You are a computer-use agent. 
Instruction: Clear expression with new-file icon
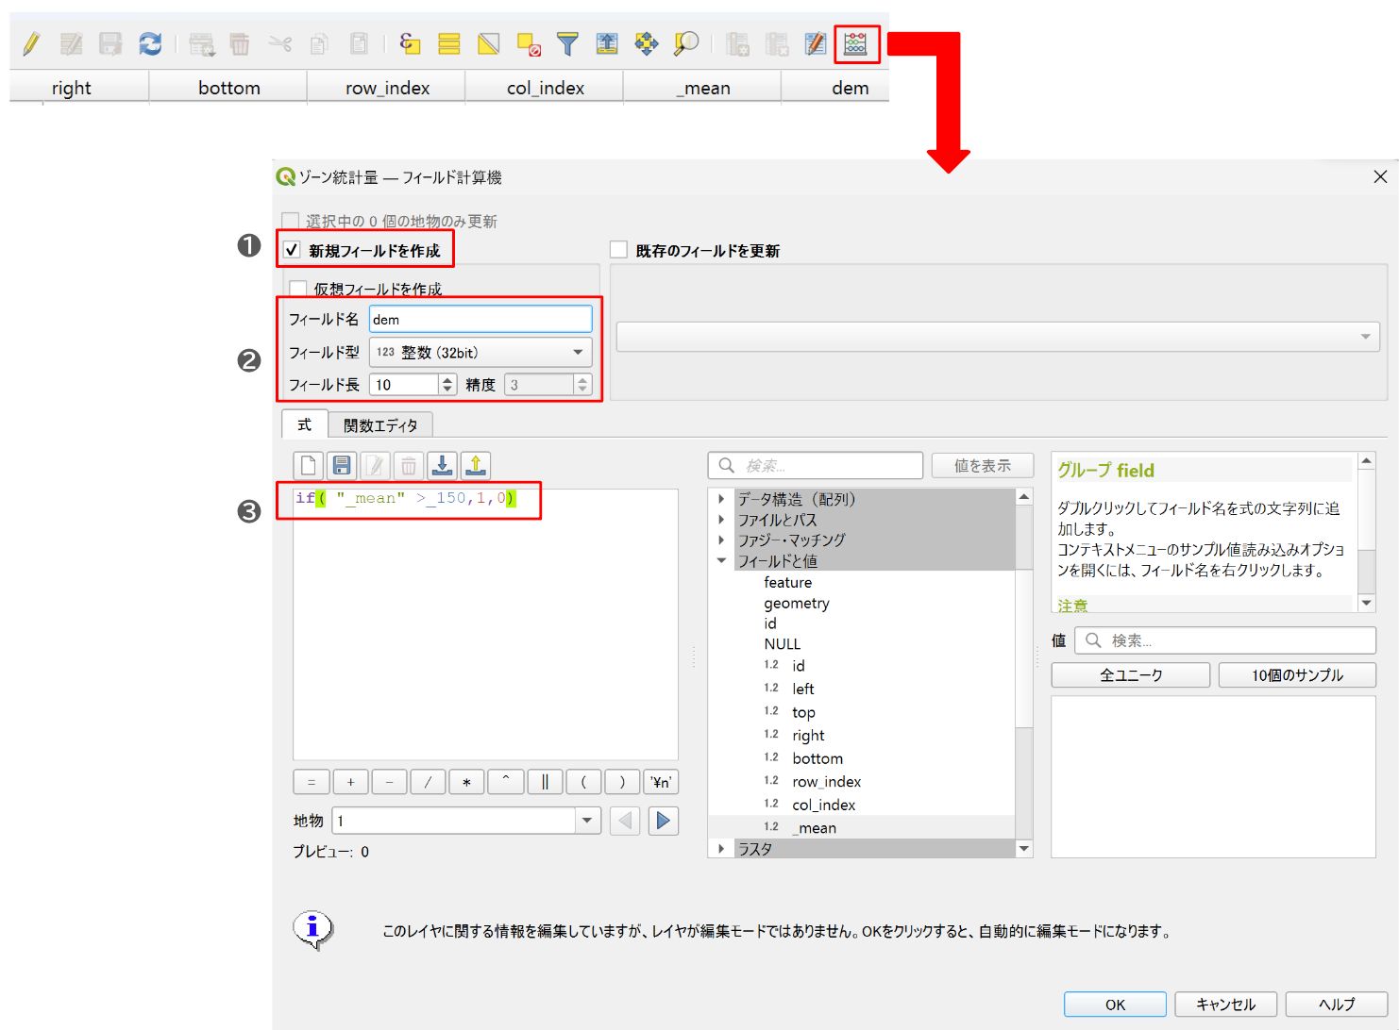[308, 465]
